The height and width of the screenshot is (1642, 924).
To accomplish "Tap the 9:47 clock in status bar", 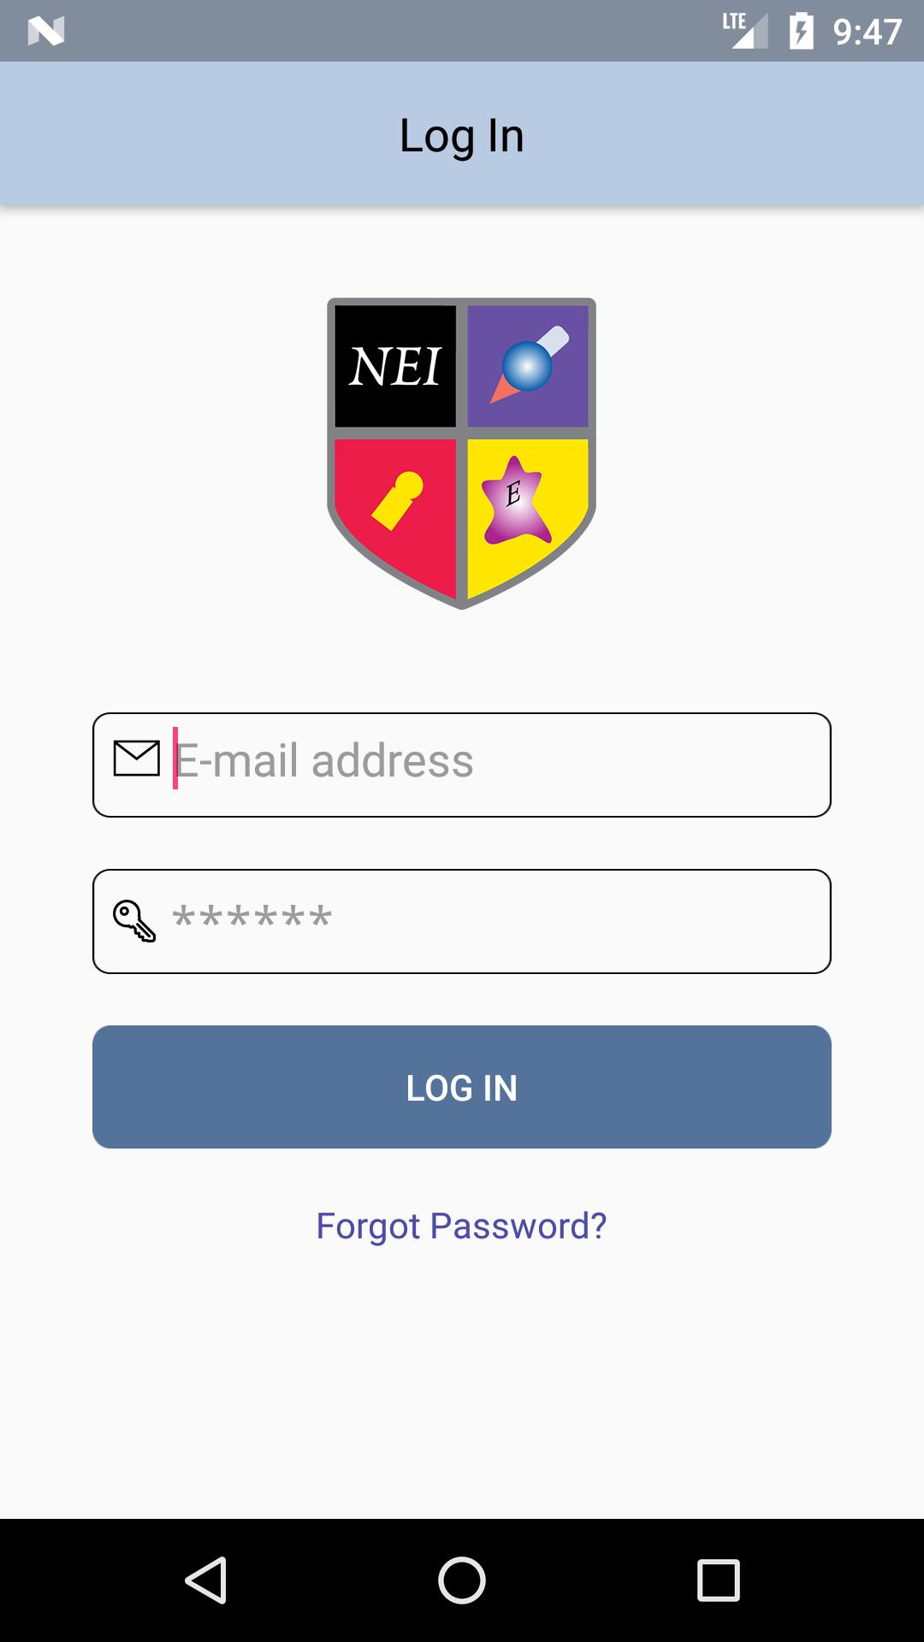I will point(868,32).
